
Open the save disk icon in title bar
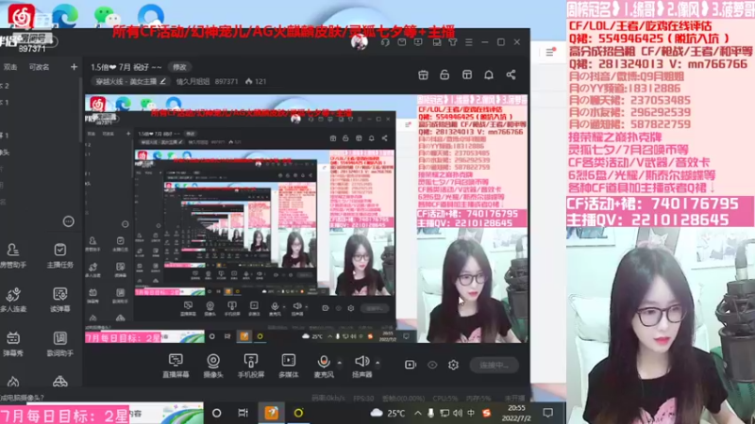click(x=437, y=42)
